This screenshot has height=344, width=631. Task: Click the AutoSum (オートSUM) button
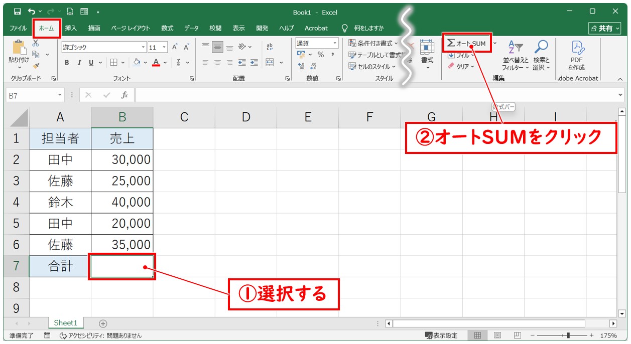(x=467, y=44)
